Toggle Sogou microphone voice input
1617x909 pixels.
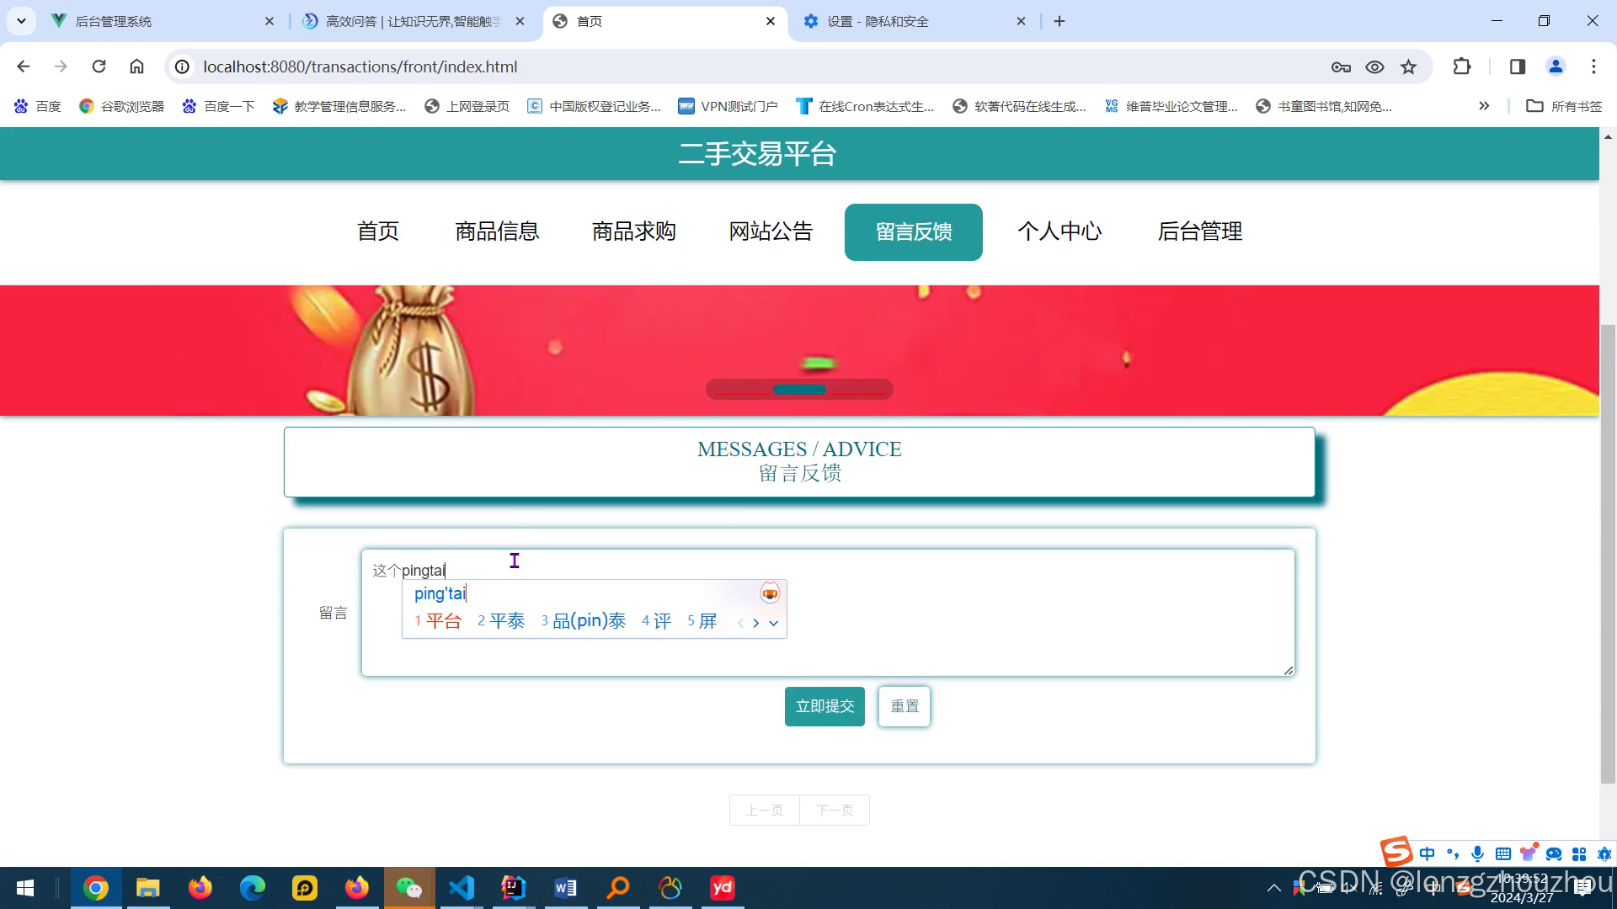point(1477,853)
